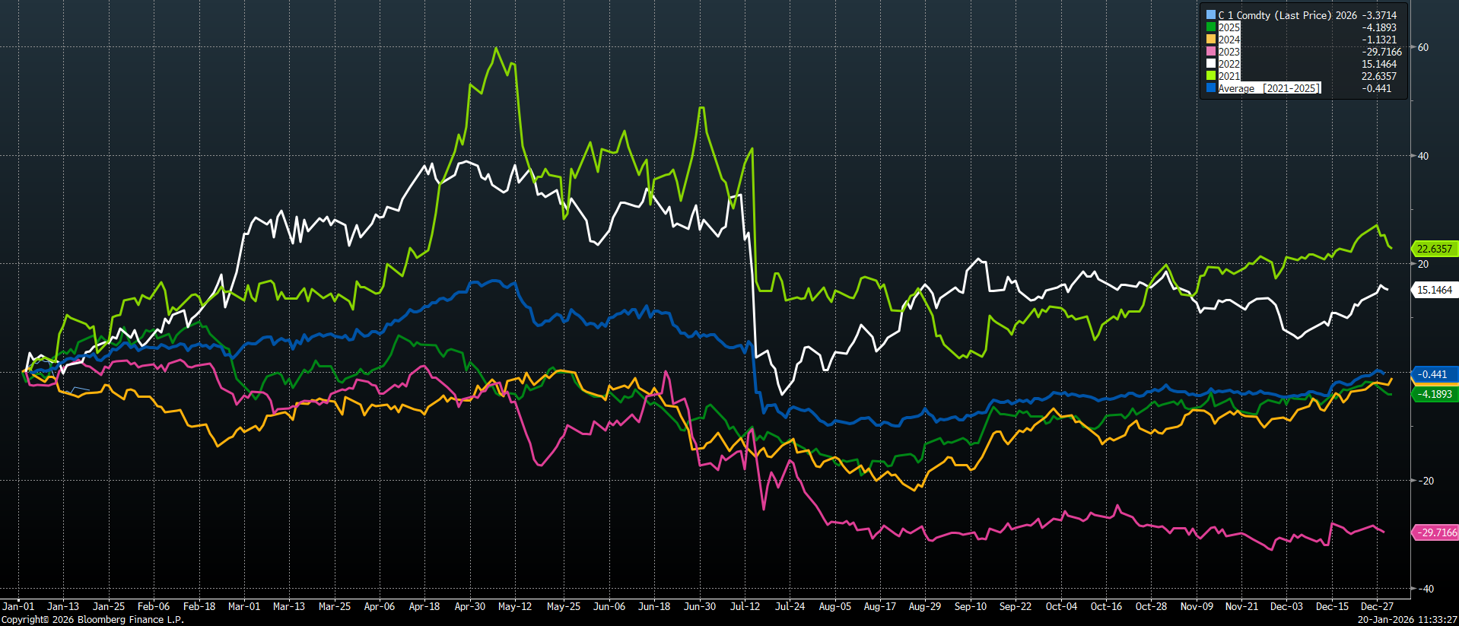The height and width of the screenshot is (626, 1459).
Task: Click the lime green 2021 legend swatch
Action: pyautogui.click(x=1210, y=76)
